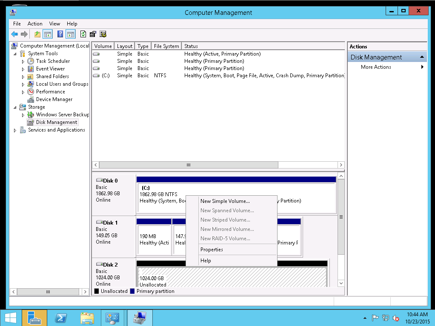Toggle the Show/Hide Action Pane button
This screenshot has width=435, height=326.
(x=70, y=34)
